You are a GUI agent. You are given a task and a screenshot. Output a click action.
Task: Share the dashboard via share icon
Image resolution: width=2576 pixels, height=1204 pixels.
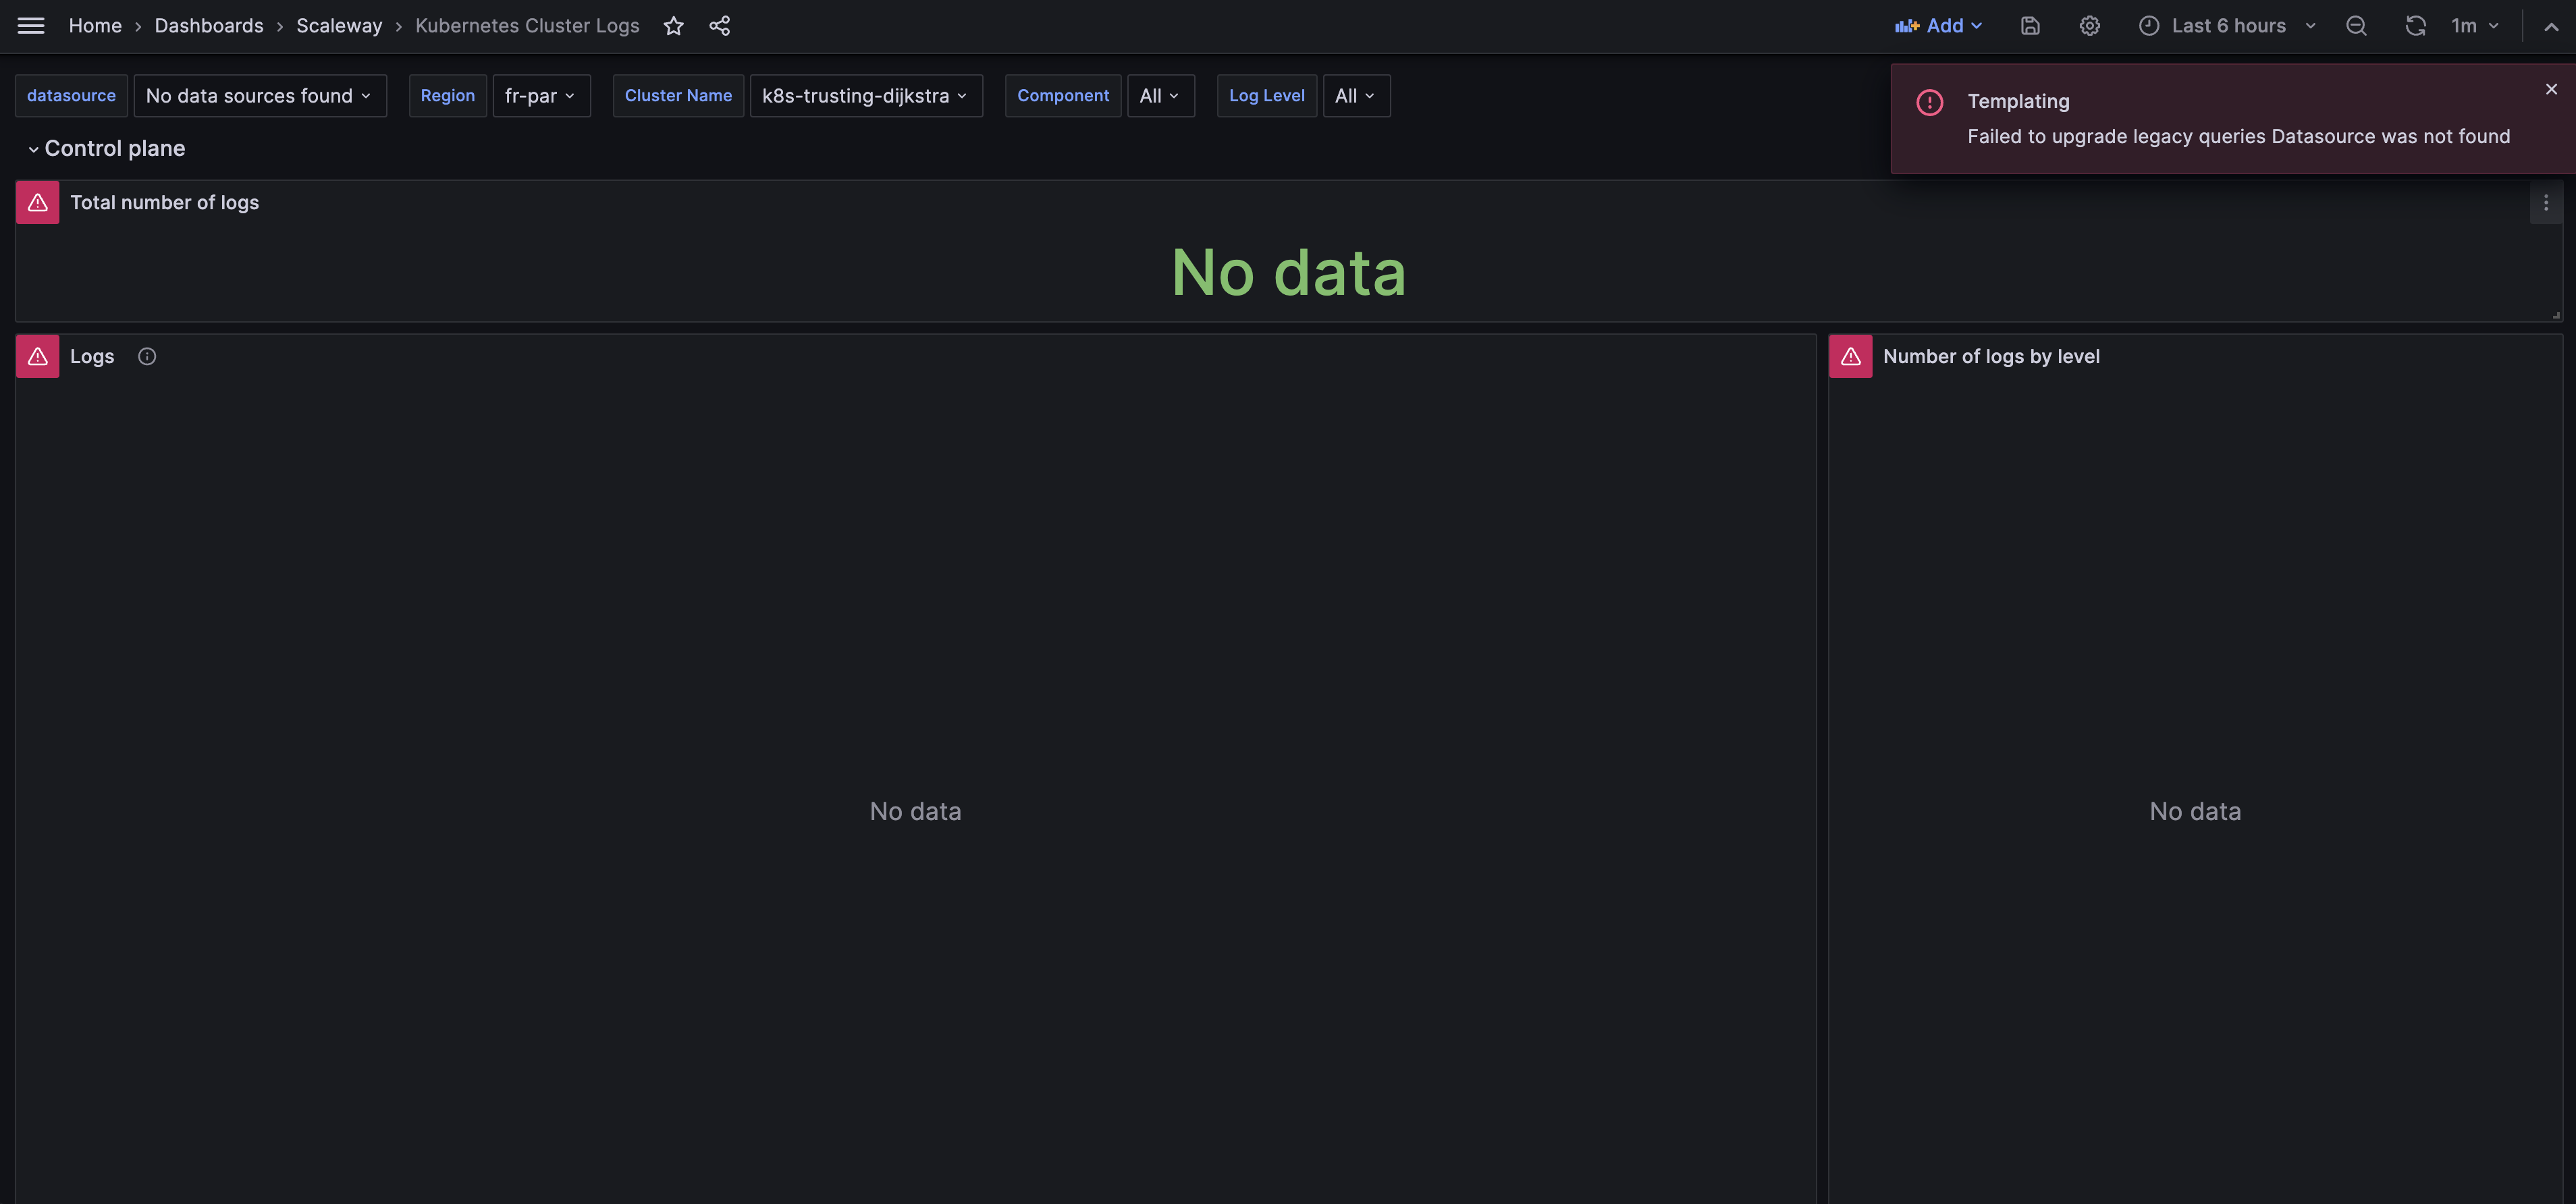click(x=720, y=26)
